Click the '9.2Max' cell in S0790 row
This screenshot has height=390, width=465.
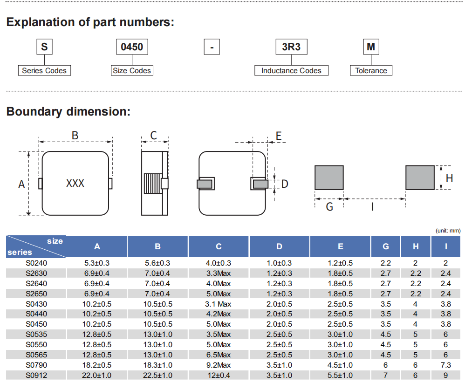(x=219, y=365)
